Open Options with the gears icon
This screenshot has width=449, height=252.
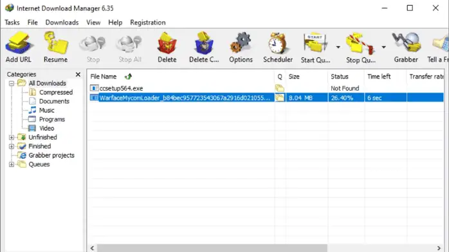point(241,43)
